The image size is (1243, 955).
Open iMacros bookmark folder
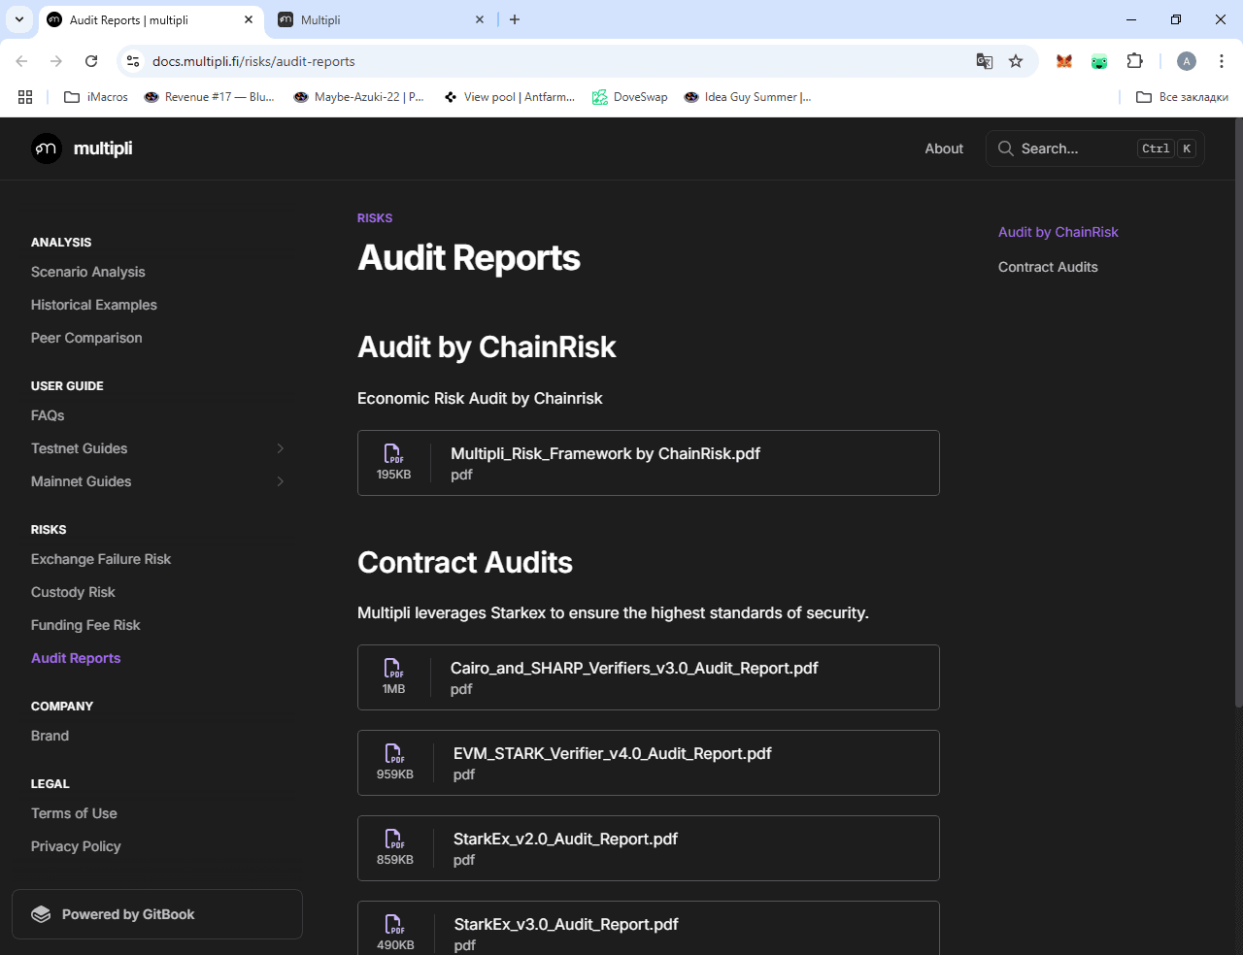point(95,97)
